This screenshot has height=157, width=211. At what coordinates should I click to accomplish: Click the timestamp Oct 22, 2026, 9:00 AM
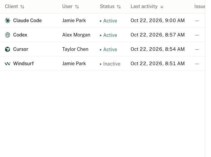click(x=158, y=21)
